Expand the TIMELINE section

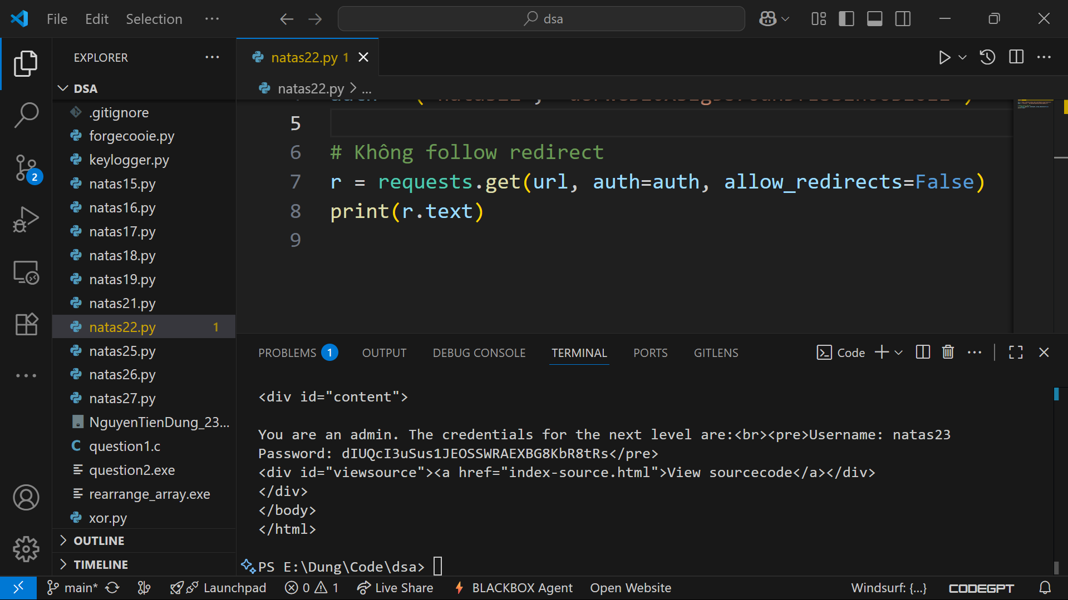pos(101,564)
